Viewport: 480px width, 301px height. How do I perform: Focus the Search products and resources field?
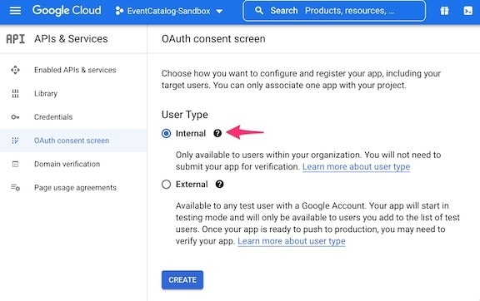334,11
